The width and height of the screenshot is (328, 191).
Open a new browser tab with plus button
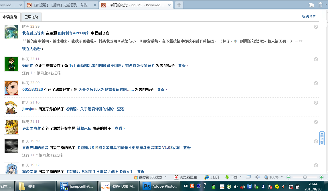click(x=179, y=5)
